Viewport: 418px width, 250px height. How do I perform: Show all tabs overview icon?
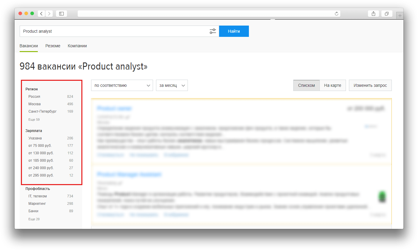tap(386, 14)
